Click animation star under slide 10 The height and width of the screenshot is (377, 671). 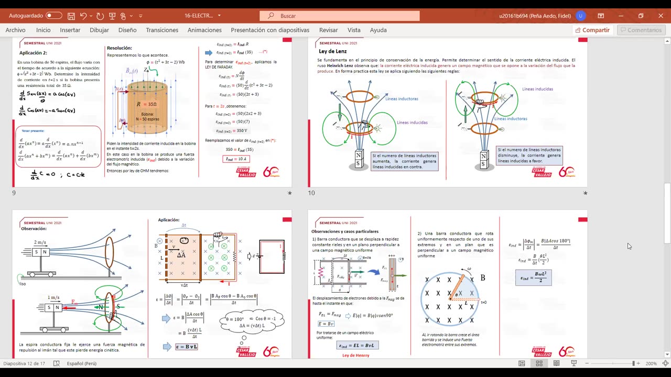pos(585,193)
